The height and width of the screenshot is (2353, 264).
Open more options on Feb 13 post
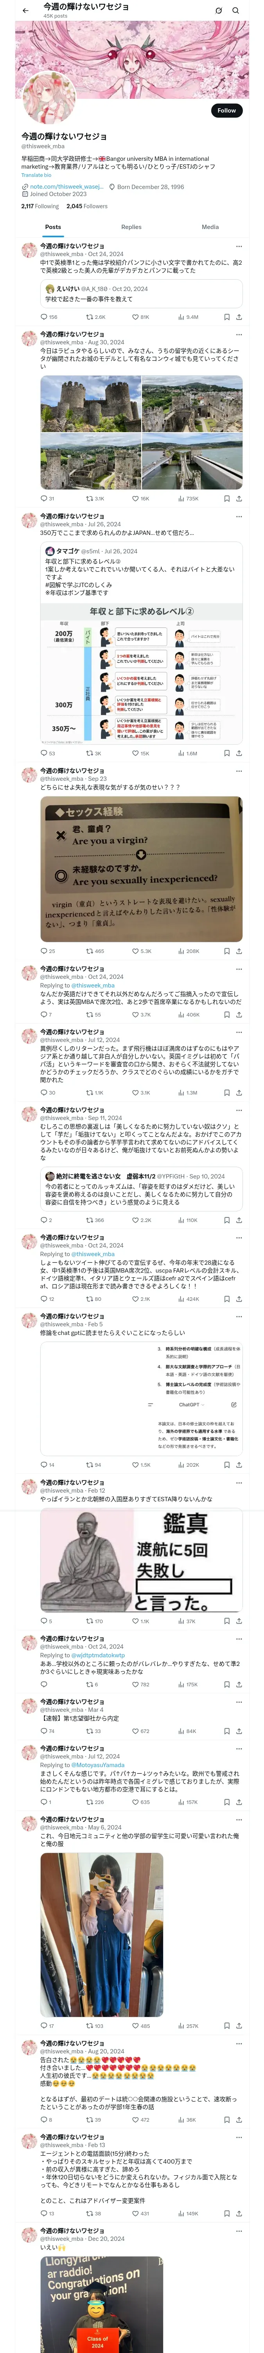[x=239, y=2137]
